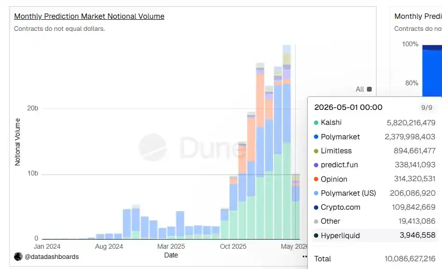Click the Kalshi green legend dot
This screenshot has height=269, width=442.
316,122
